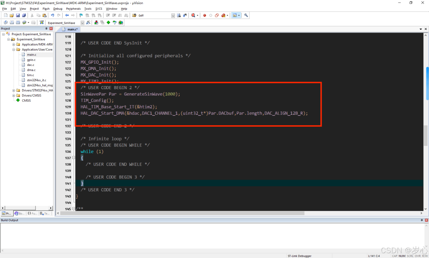The width and height of the screenshot is (429, 258).
Task: Open Options for Target dialog
Action: [88, 22]
